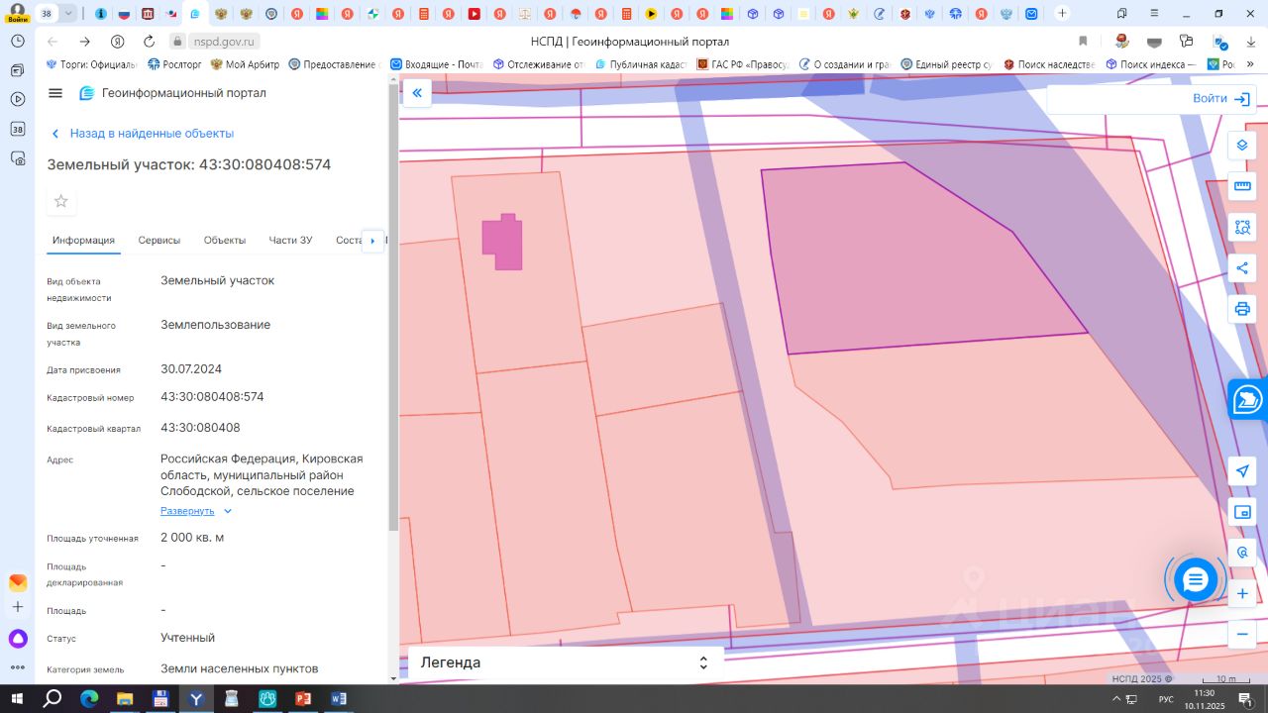Activate the area search tool on the map
1268x713 pixels.
[1242, 227]
